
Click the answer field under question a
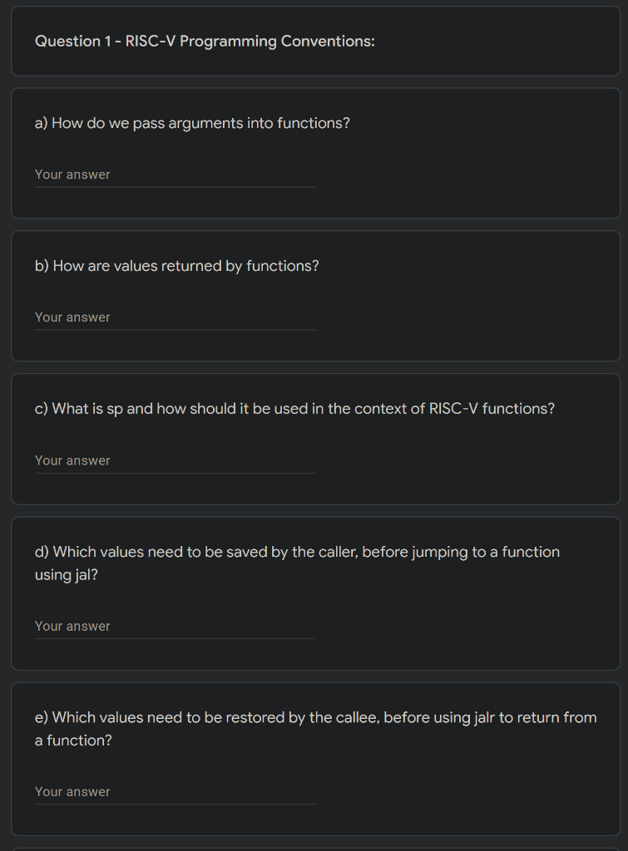[x=175, y=175]
